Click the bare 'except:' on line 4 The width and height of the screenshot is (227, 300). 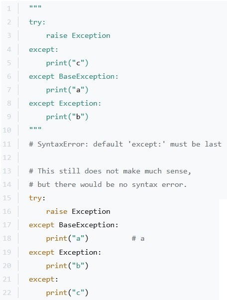(x=43, y=50)
